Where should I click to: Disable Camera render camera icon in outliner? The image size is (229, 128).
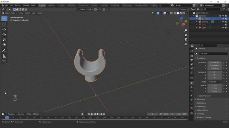(226, 22)
